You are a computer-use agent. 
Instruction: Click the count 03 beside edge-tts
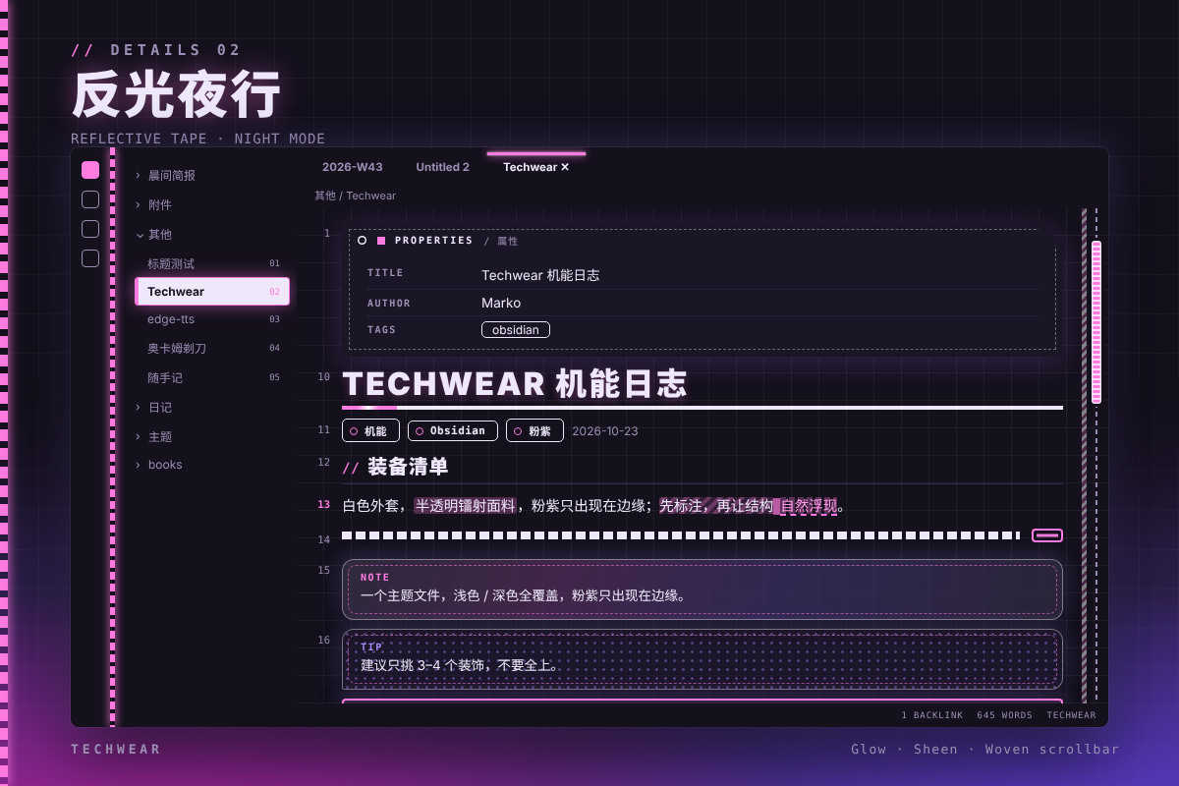click(x=275, y=319)
